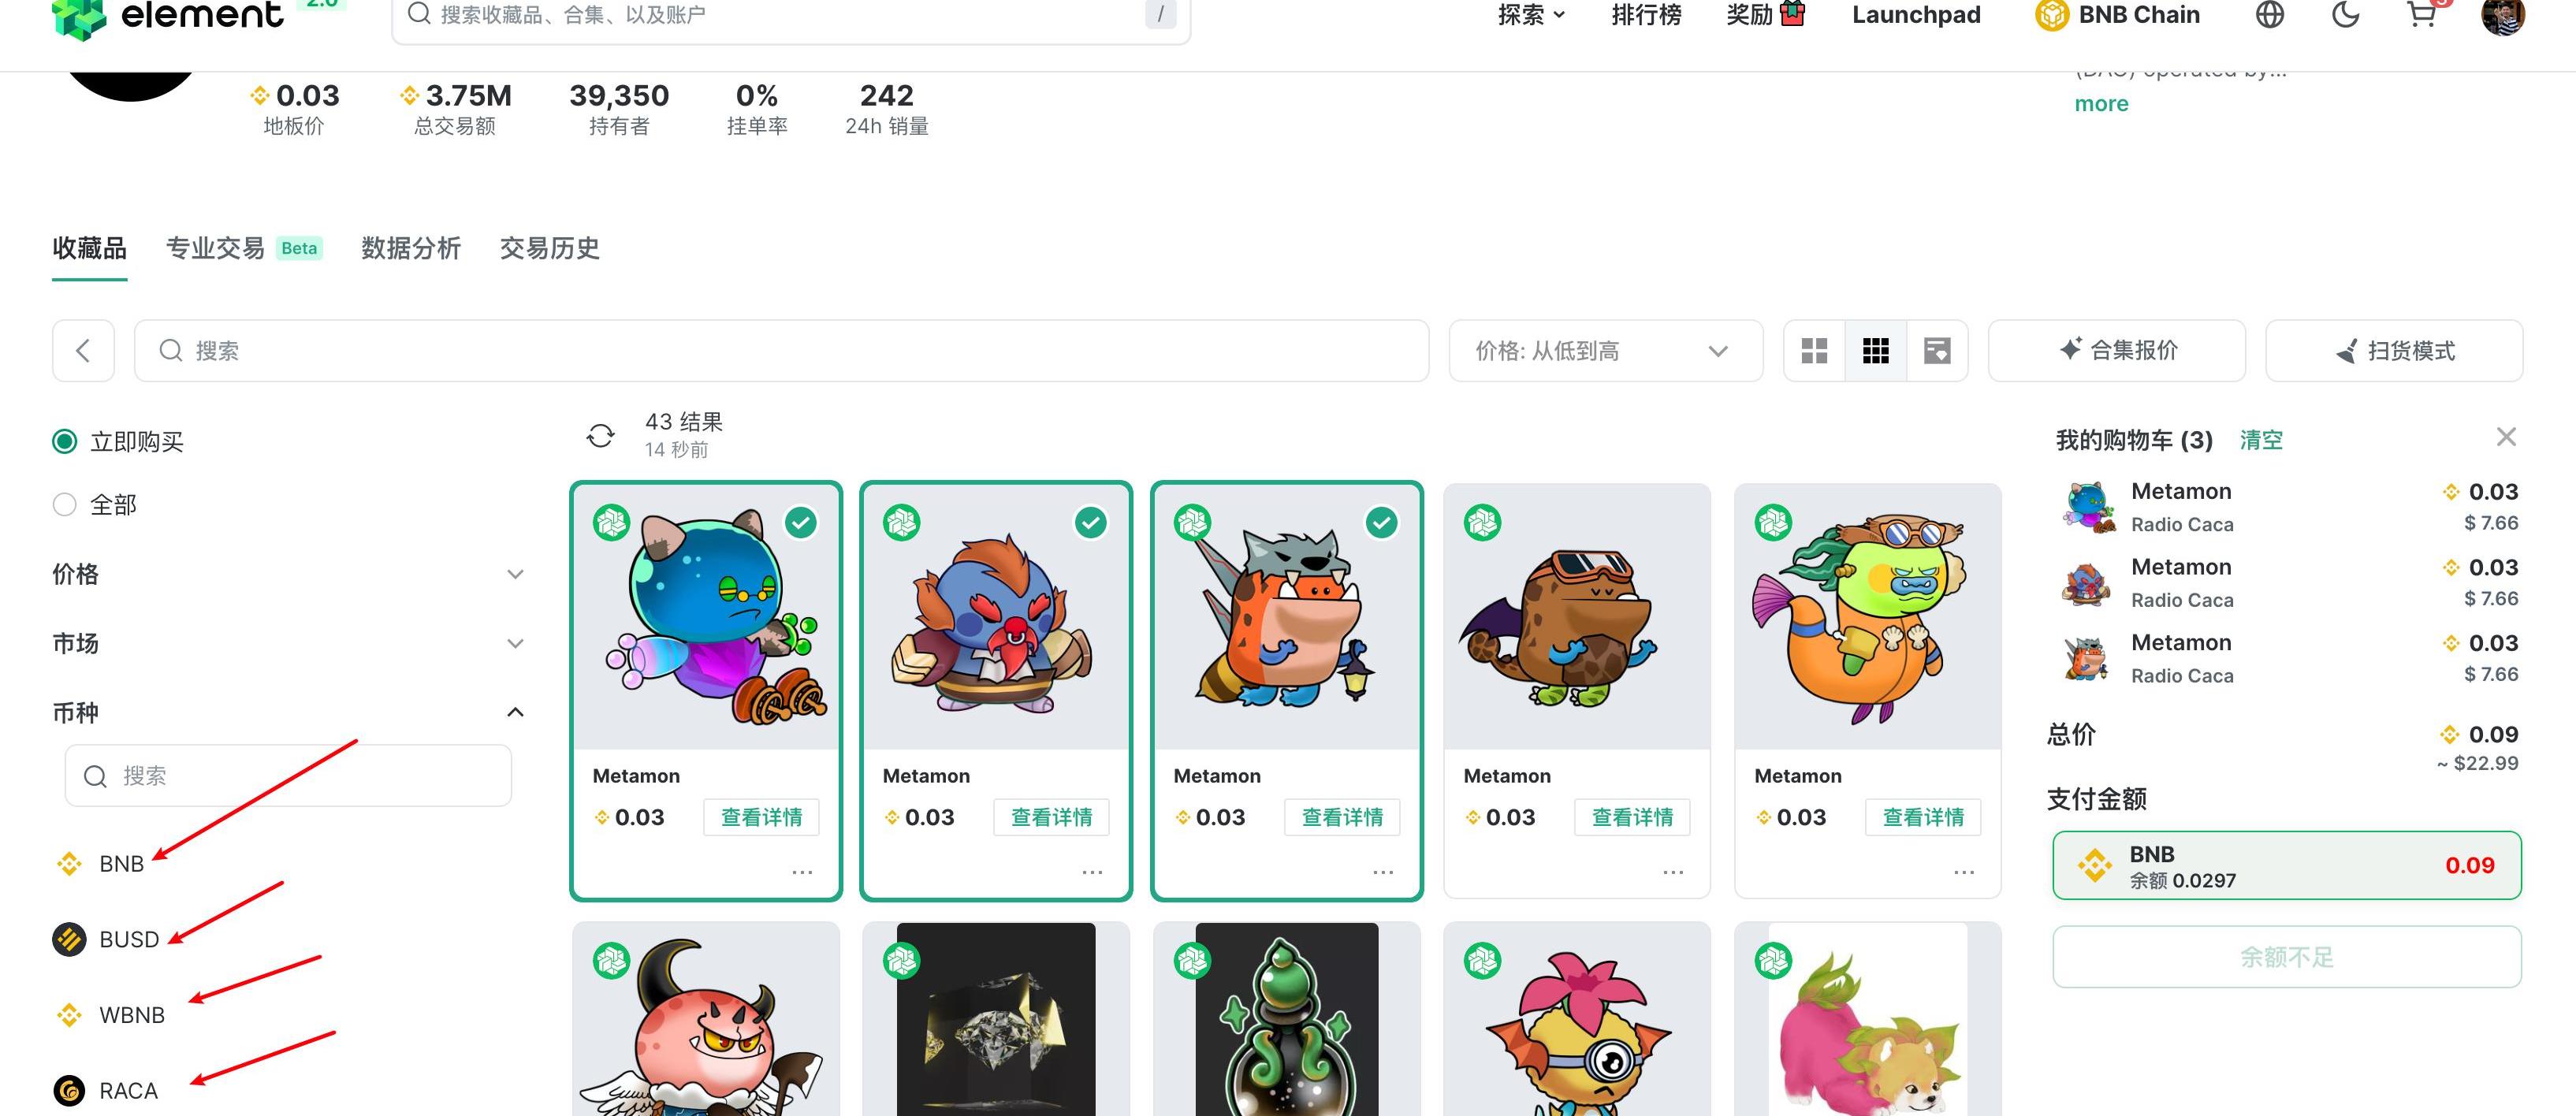Switch to large grid view icon

(x=1814, y=351)
